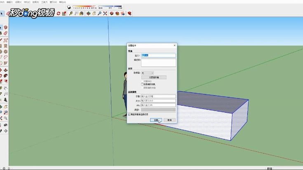Open the 3D Warehouse icon
The height and width of the screenshot is (170, 303).
pyautogui.click(x=112, y=13)
